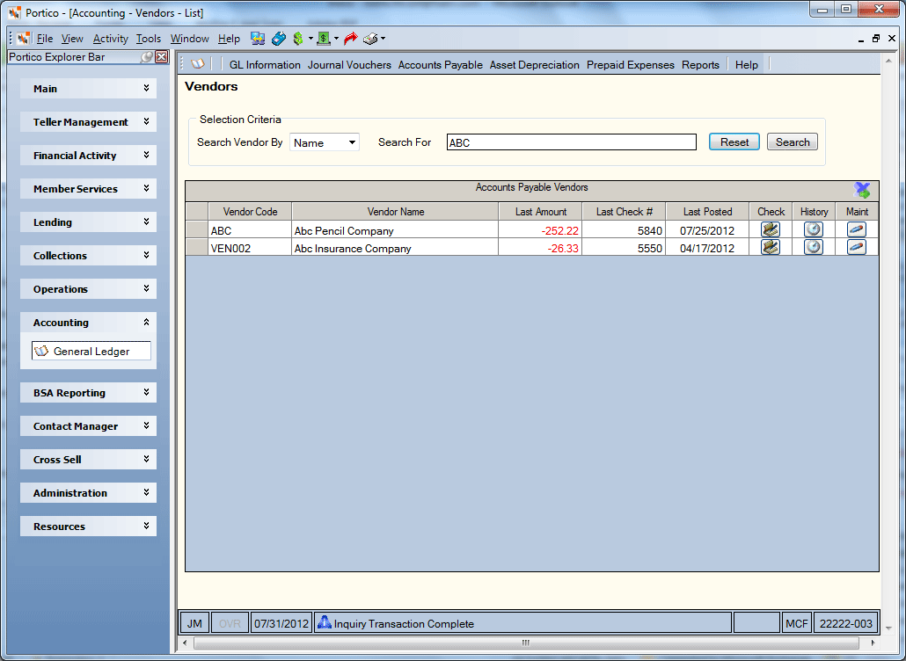The width and height of the screenshot is (906, 661).
Task: Open the View menu
Action: tap(72, 39)
